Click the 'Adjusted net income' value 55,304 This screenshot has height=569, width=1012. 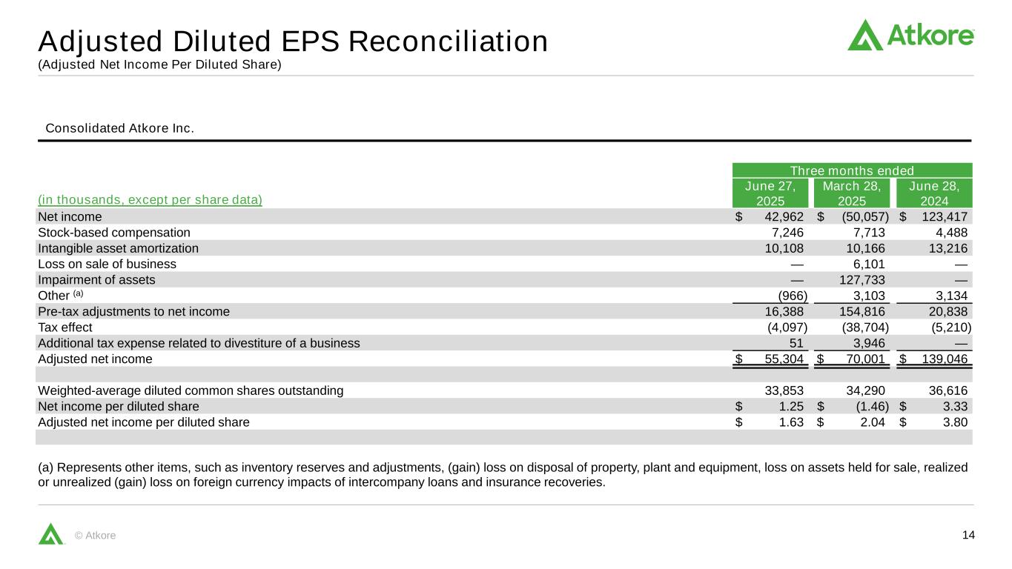781,359
